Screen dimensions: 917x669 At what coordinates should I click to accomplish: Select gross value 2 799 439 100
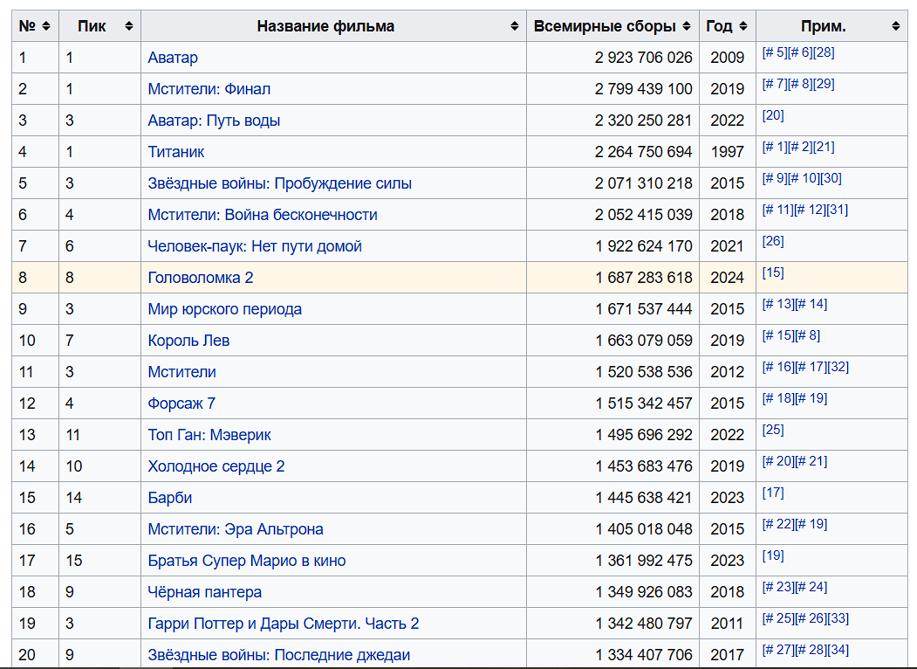click(x=643, y=89)
